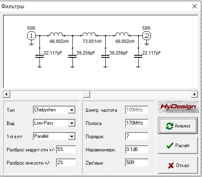This screenshot has height=177, width=202.
Task: Click the 22.117pF capacitor near port 1
Action: tap(39, 57)
